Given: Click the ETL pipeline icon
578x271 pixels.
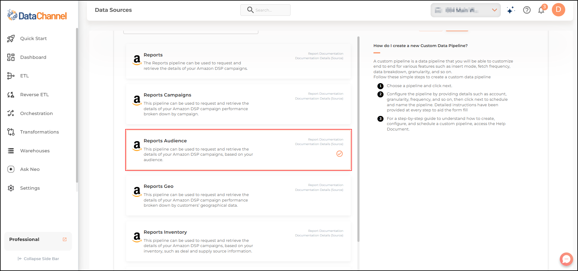Looking at the screenshot, I should 11,76.
